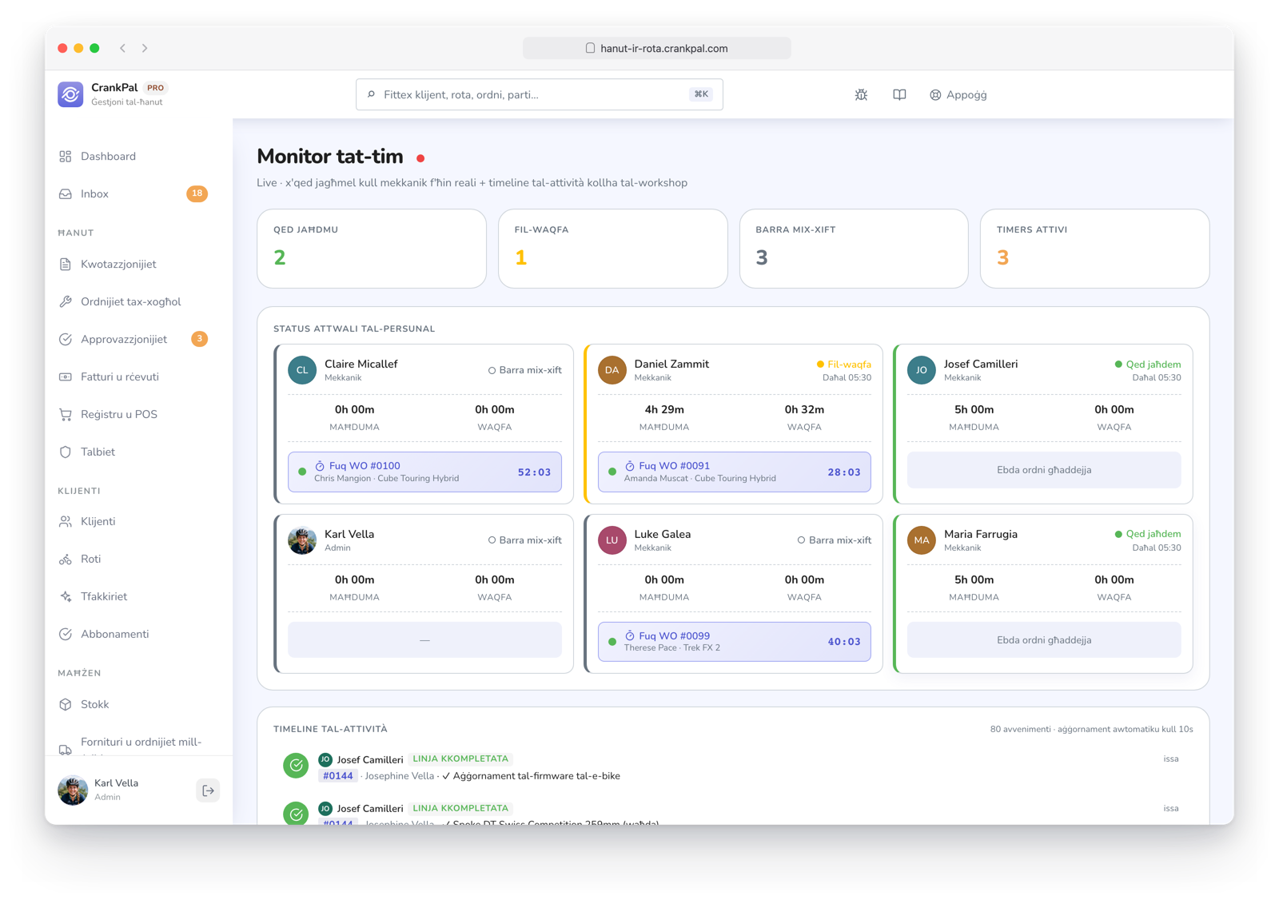Click the Approvazzjonijiet check-circle icon
The width and height of the screenshot is (1279, 904).
pyautogui.click(x=66, y=339)
